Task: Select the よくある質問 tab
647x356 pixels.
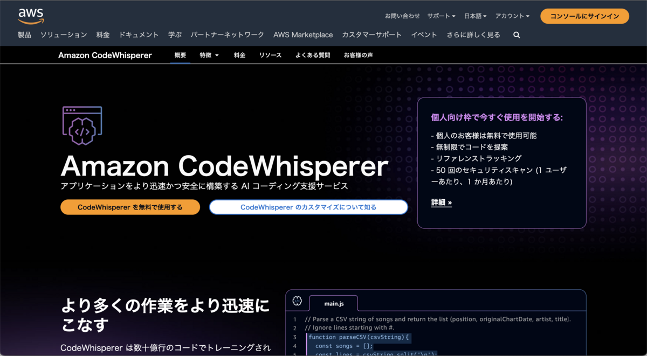Action: pyautogui.click(x=313, y=55)
